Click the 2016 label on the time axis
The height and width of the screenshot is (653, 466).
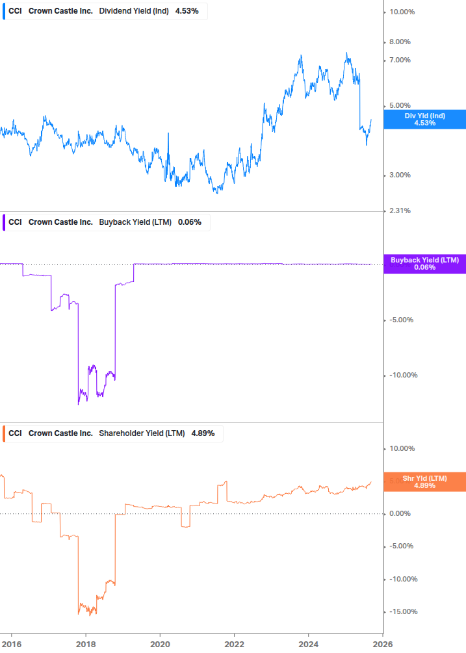click(x=11, y=645)
